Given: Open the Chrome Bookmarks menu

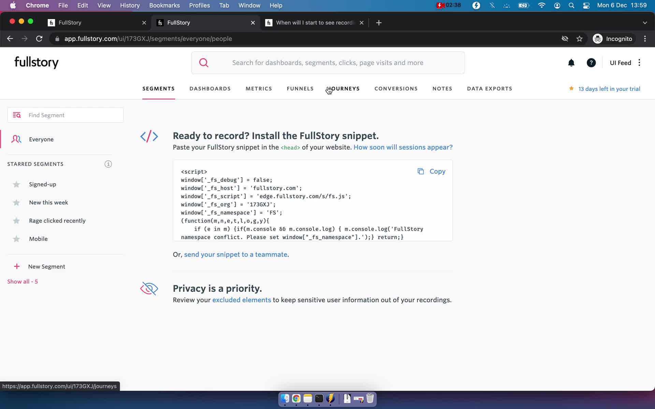Looking at the screenshot, I should point(164,5).
